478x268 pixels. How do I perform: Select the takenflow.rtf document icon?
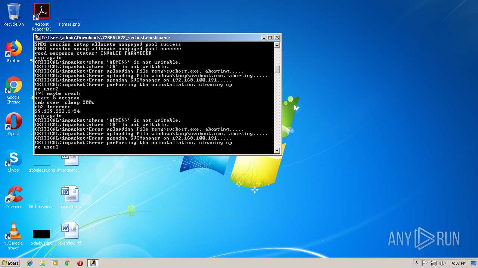(69, 234)
